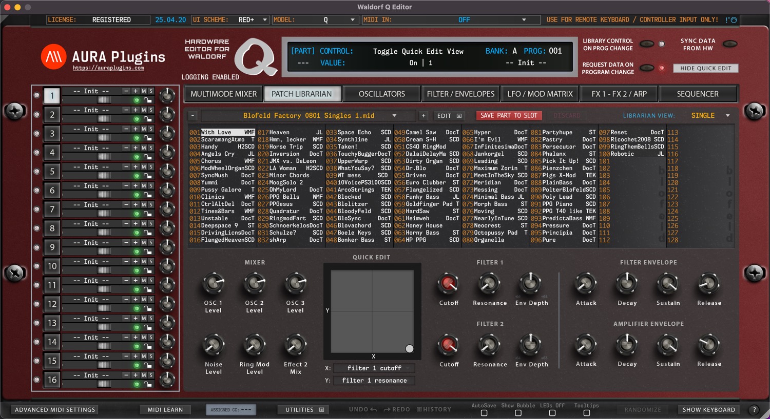
Task: Open the Model dropdown
Action: (x=315, y=20)
